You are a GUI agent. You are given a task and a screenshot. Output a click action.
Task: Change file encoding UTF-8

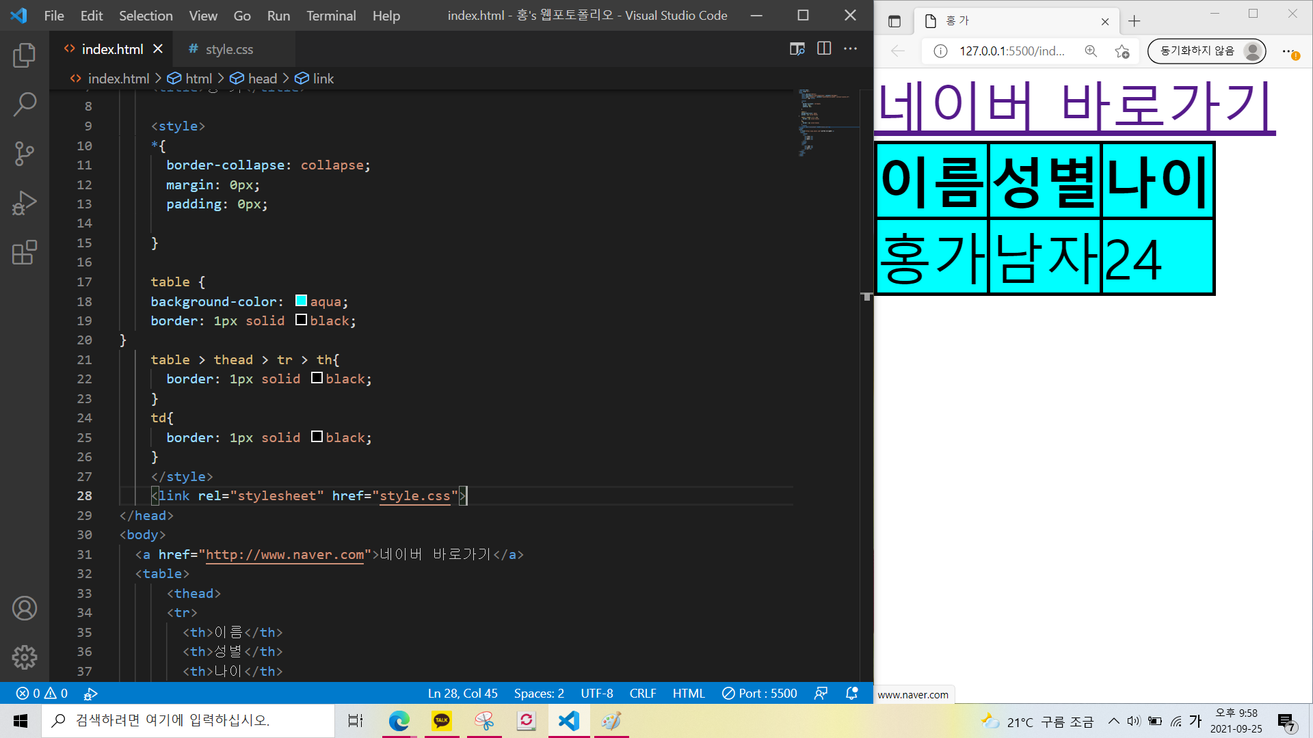pyautogui.click(x=597, y=693)
